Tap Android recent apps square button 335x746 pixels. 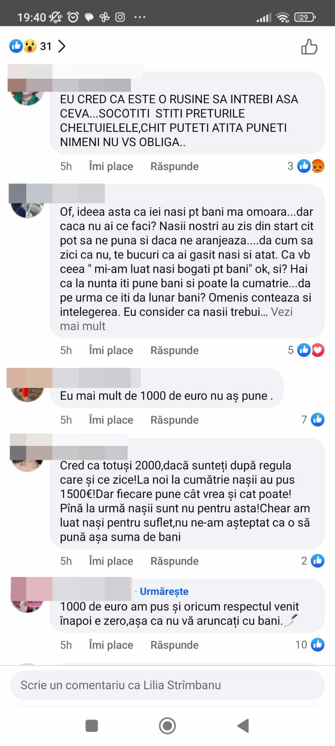coord(92,726)
